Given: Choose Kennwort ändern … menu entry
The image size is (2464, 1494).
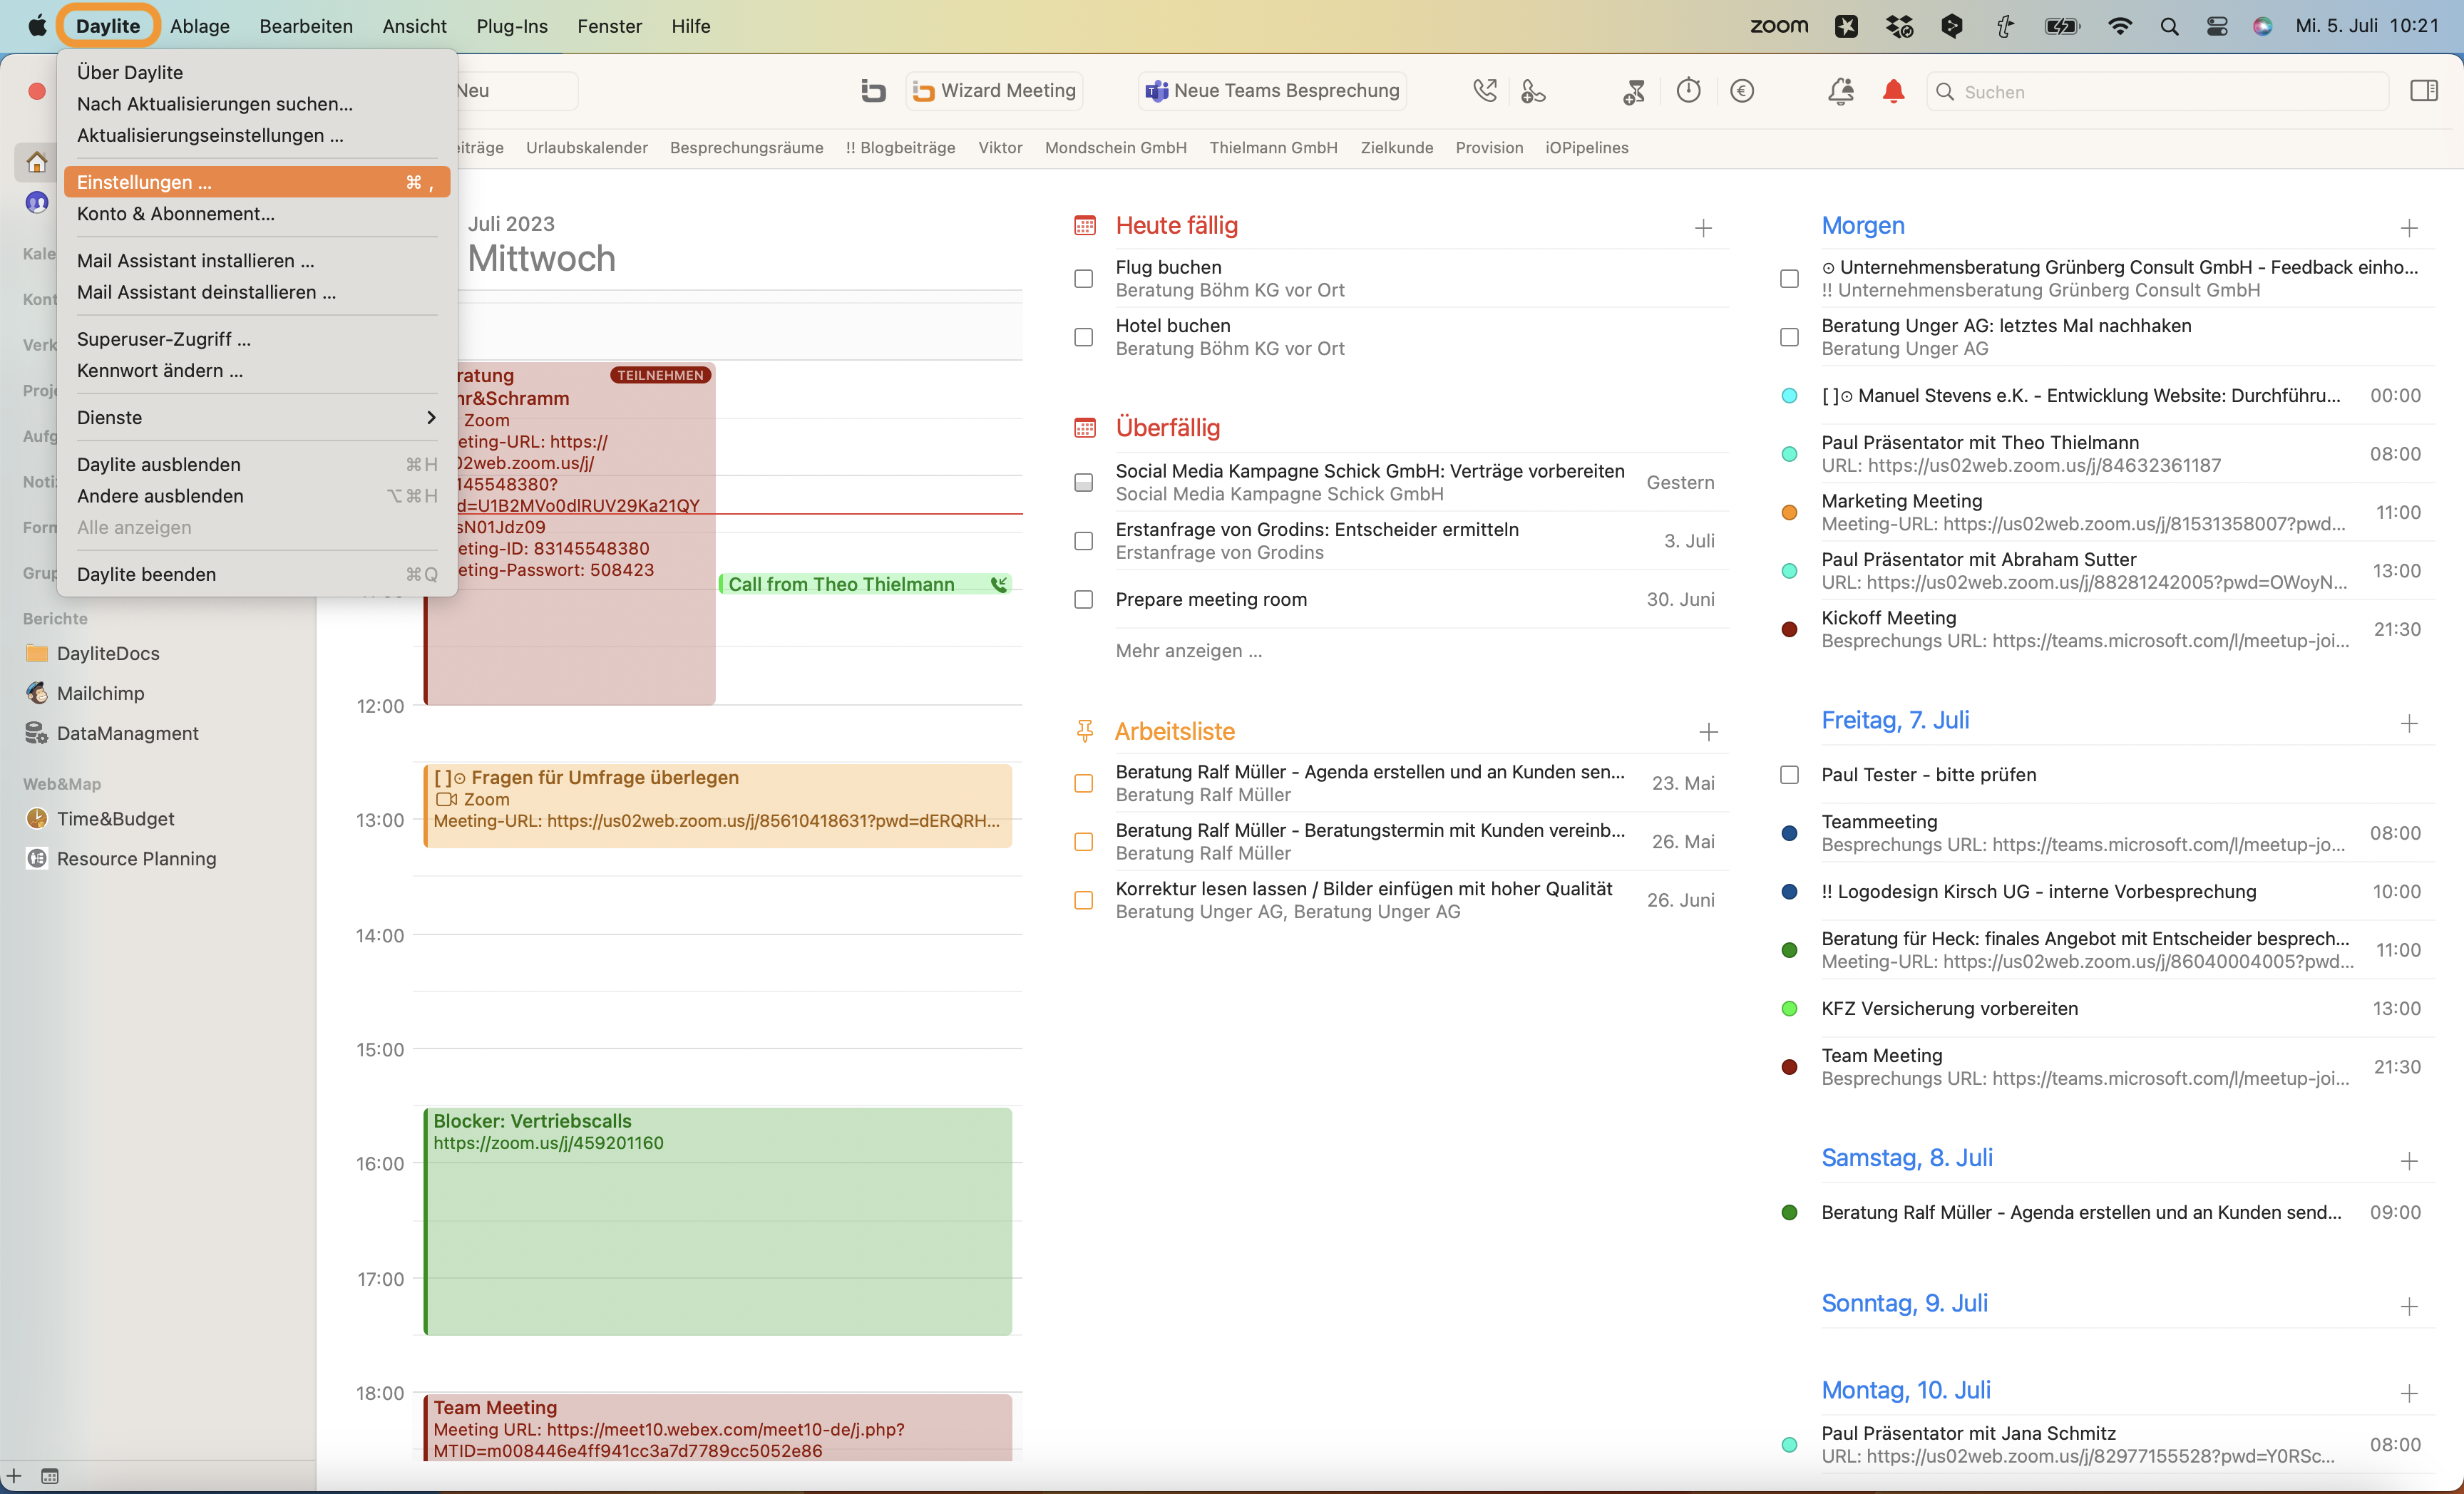Looking at the screenshot, I should pyautogui.click(x=257, y=370).
